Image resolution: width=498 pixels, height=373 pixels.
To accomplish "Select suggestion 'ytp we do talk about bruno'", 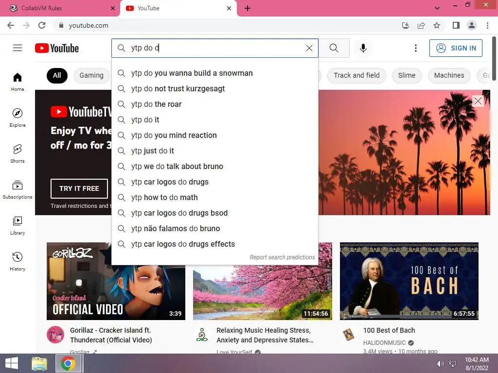I will 214,166.
